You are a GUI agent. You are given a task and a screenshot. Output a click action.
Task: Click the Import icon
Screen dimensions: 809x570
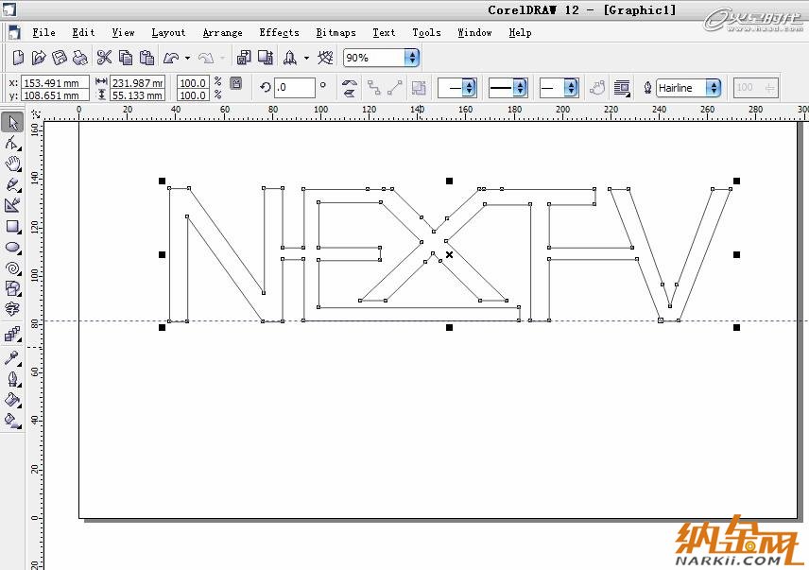tap(244, 58)
